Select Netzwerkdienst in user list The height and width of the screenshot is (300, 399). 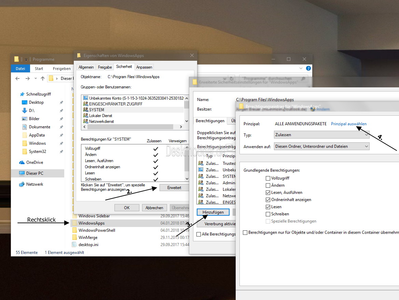(101, 122)
